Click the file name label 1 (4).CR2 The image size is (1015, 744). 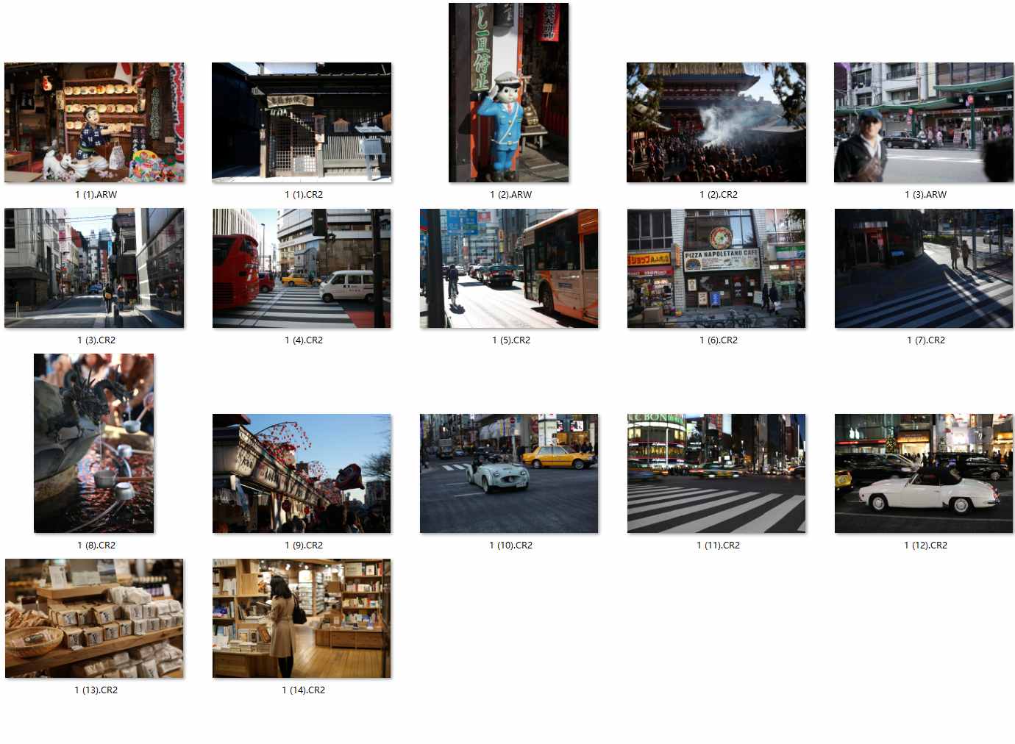(x=304, y=340)
